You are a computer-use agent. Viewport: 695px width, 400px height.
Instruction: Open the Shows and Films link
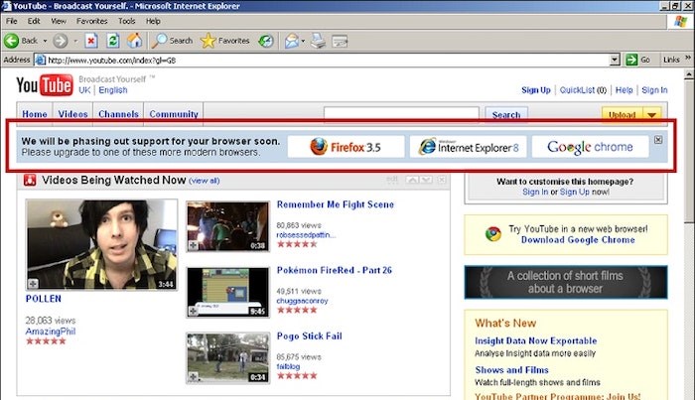click(x=511, y=370)
